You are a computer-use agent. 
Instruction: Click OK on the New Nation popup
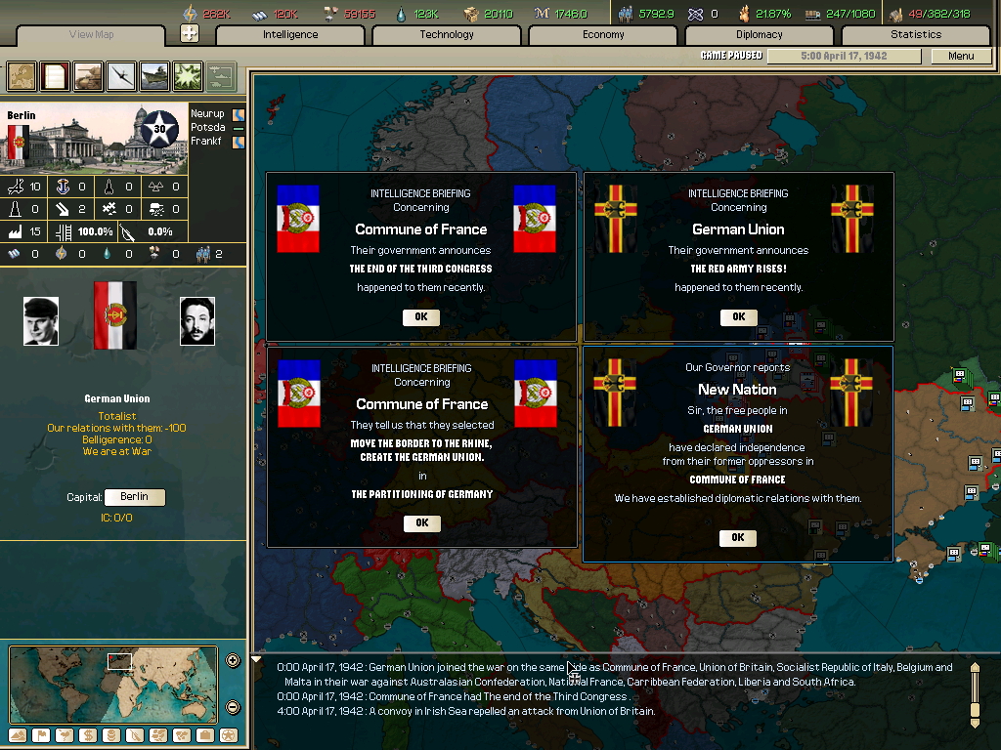click(738, 537)
